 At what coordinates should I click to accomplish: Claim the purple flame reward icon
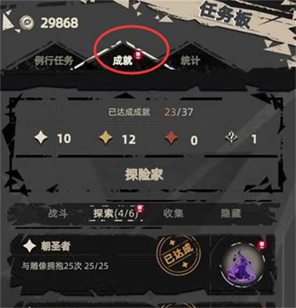(242, 264)
